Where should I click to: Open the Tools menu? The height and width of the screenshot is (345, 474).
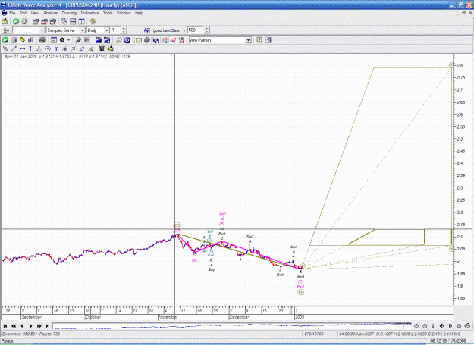[x=108, y=13]
